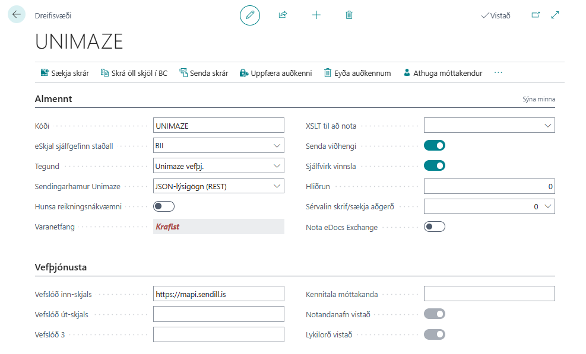The width and height of the screenshot is (586, 354).
Task: Delete record with trash icon
Action: click(x=349, y=15)
